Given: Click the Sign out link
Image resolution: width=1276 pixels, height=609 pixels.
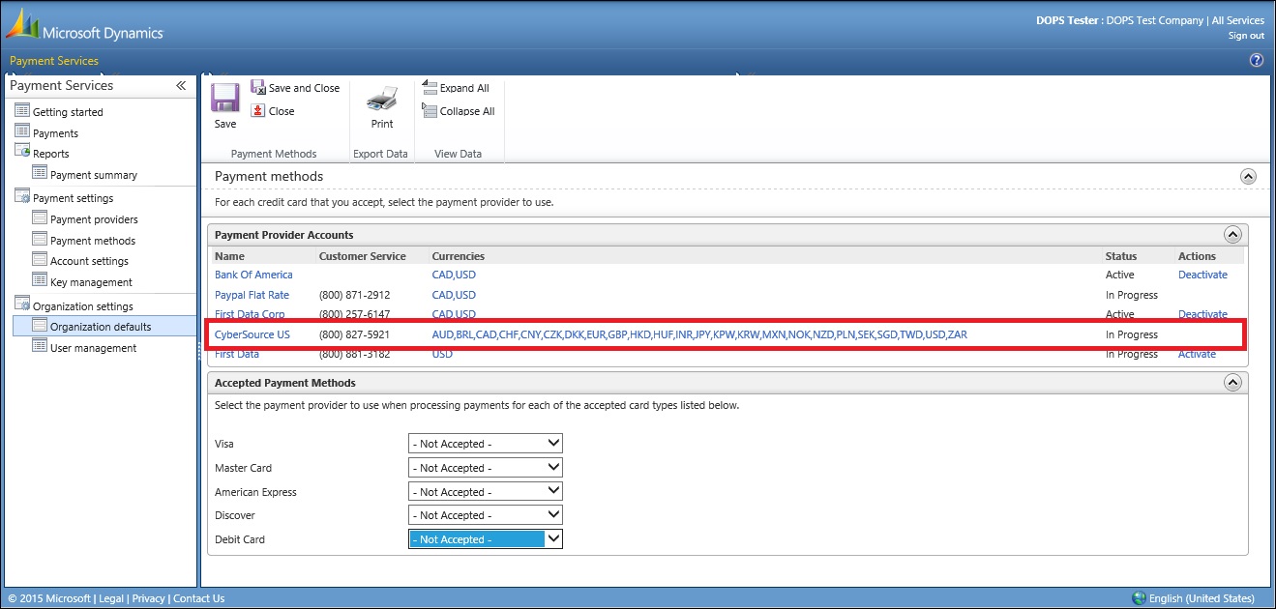Looking at the screenshot, I should point(1246,36).
